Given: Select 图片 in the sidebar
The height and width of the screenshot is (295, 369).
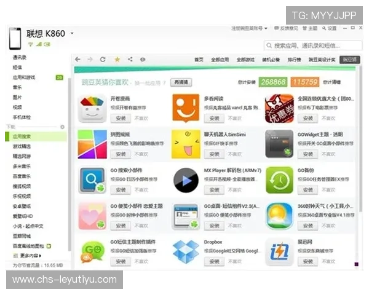Looking at the screenshot, I should coord(17,97).
